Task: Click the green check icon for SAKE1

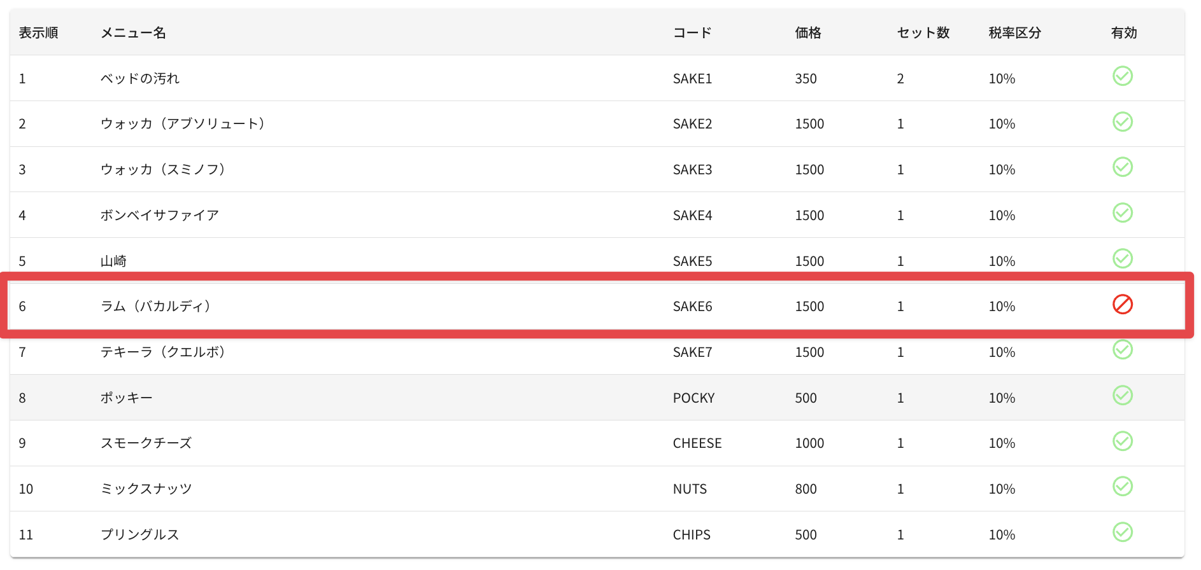Action: (1122, 76)
